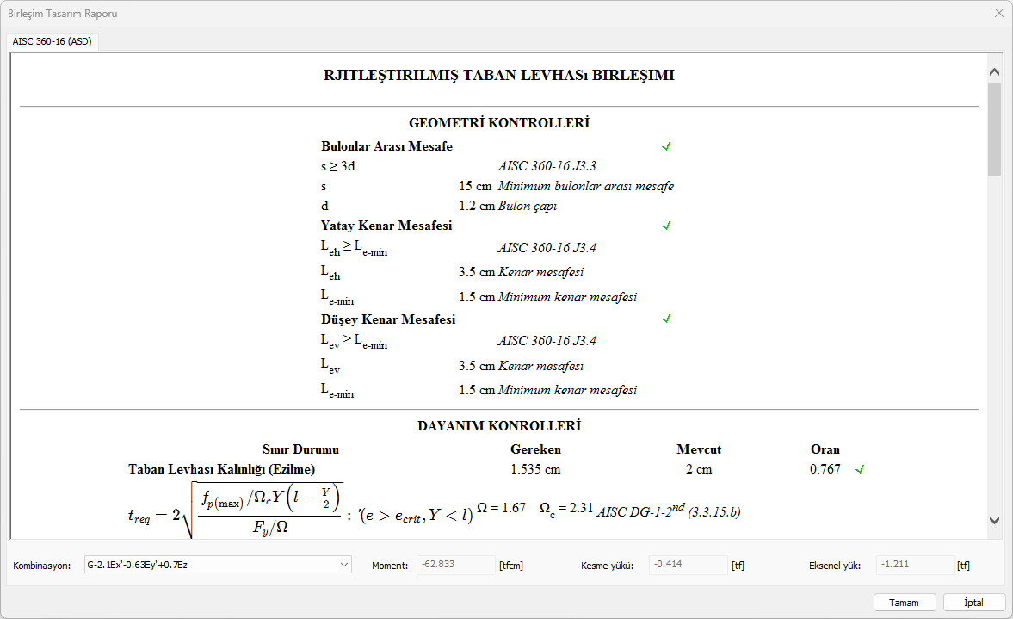Click the value 1.2 cm

coord(477,206)
